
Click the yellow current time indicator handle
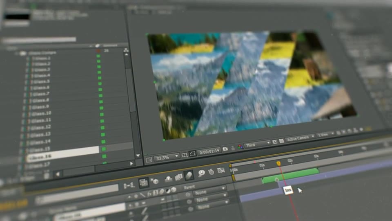[278, 163]
